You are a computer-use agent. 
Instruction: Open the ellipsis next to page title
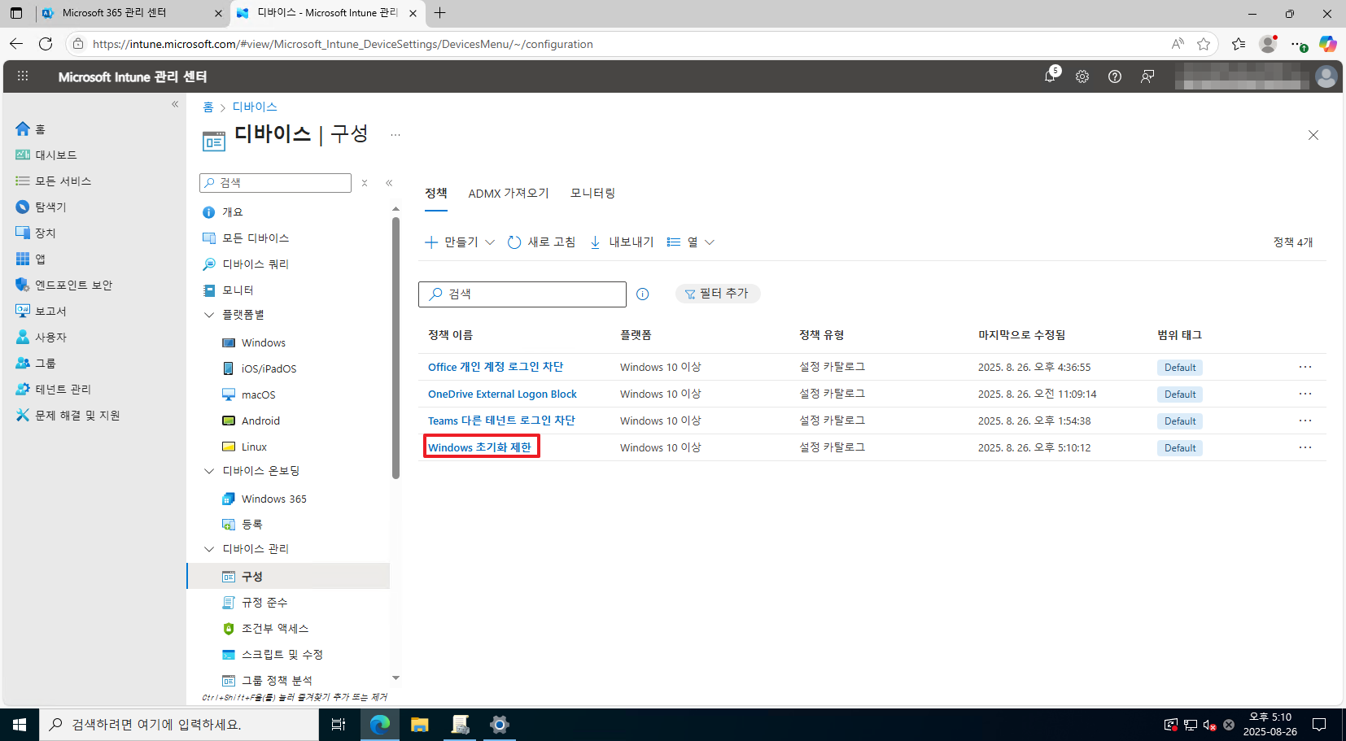tap(395, 135)
